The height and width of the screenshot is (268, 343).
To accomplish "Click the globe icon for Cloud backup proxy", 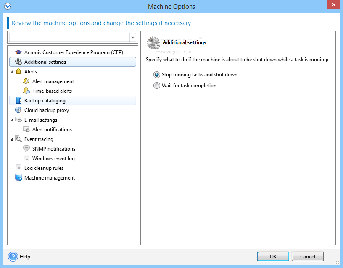I will [18, 110].
